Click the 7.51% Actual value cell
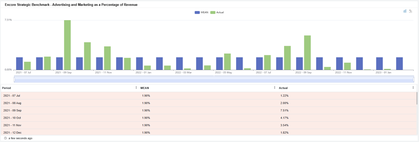 pyautogui.click(x=284, y=110)
